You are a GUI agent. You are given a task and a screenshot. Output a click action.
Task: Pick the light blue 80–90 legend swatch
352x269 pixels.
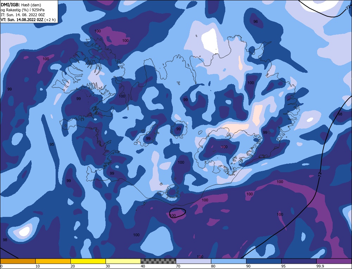coord(228,261)
